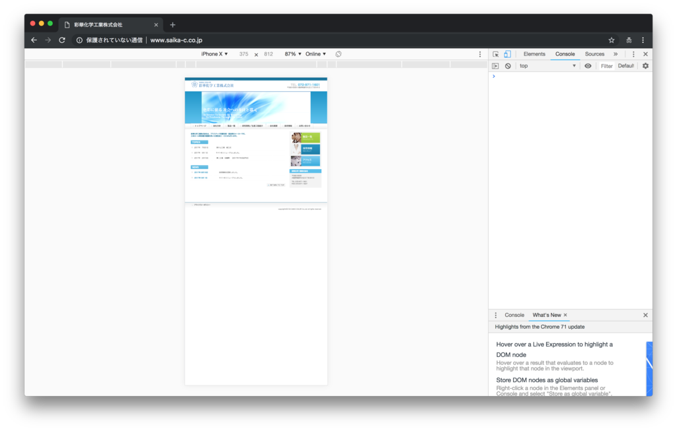The height and width of the screenshot is (431, 677).
Task: Open console settings gear
Action: [x=645, y=66]
